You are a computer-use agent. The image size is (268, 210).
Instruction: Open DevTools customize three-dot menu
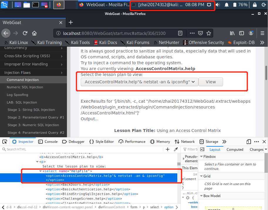256,142
